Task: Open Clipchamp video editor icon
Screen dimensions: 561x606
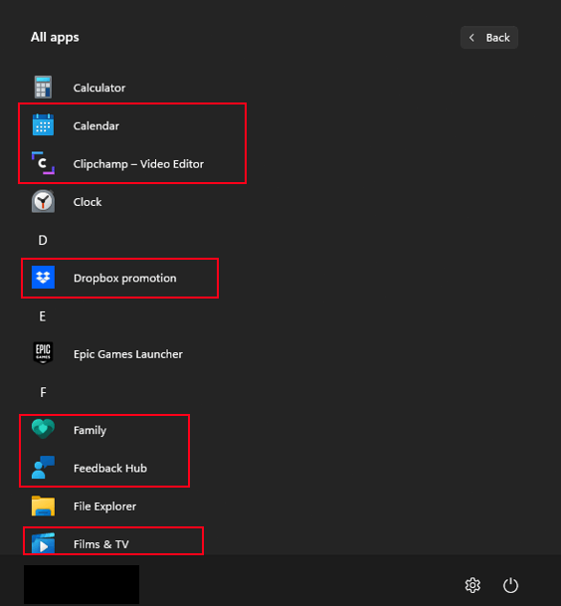Action: coord(43,163)
